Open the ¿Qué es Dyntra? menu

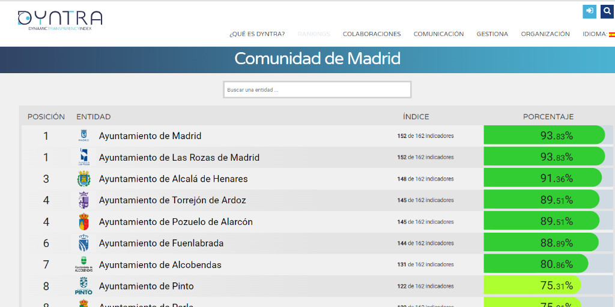click(257, 34)
